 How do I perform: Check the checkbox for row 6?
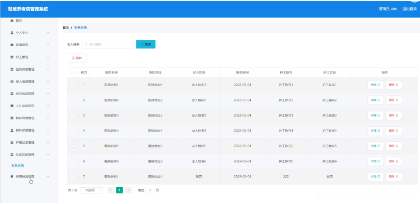tap(72, 161)
